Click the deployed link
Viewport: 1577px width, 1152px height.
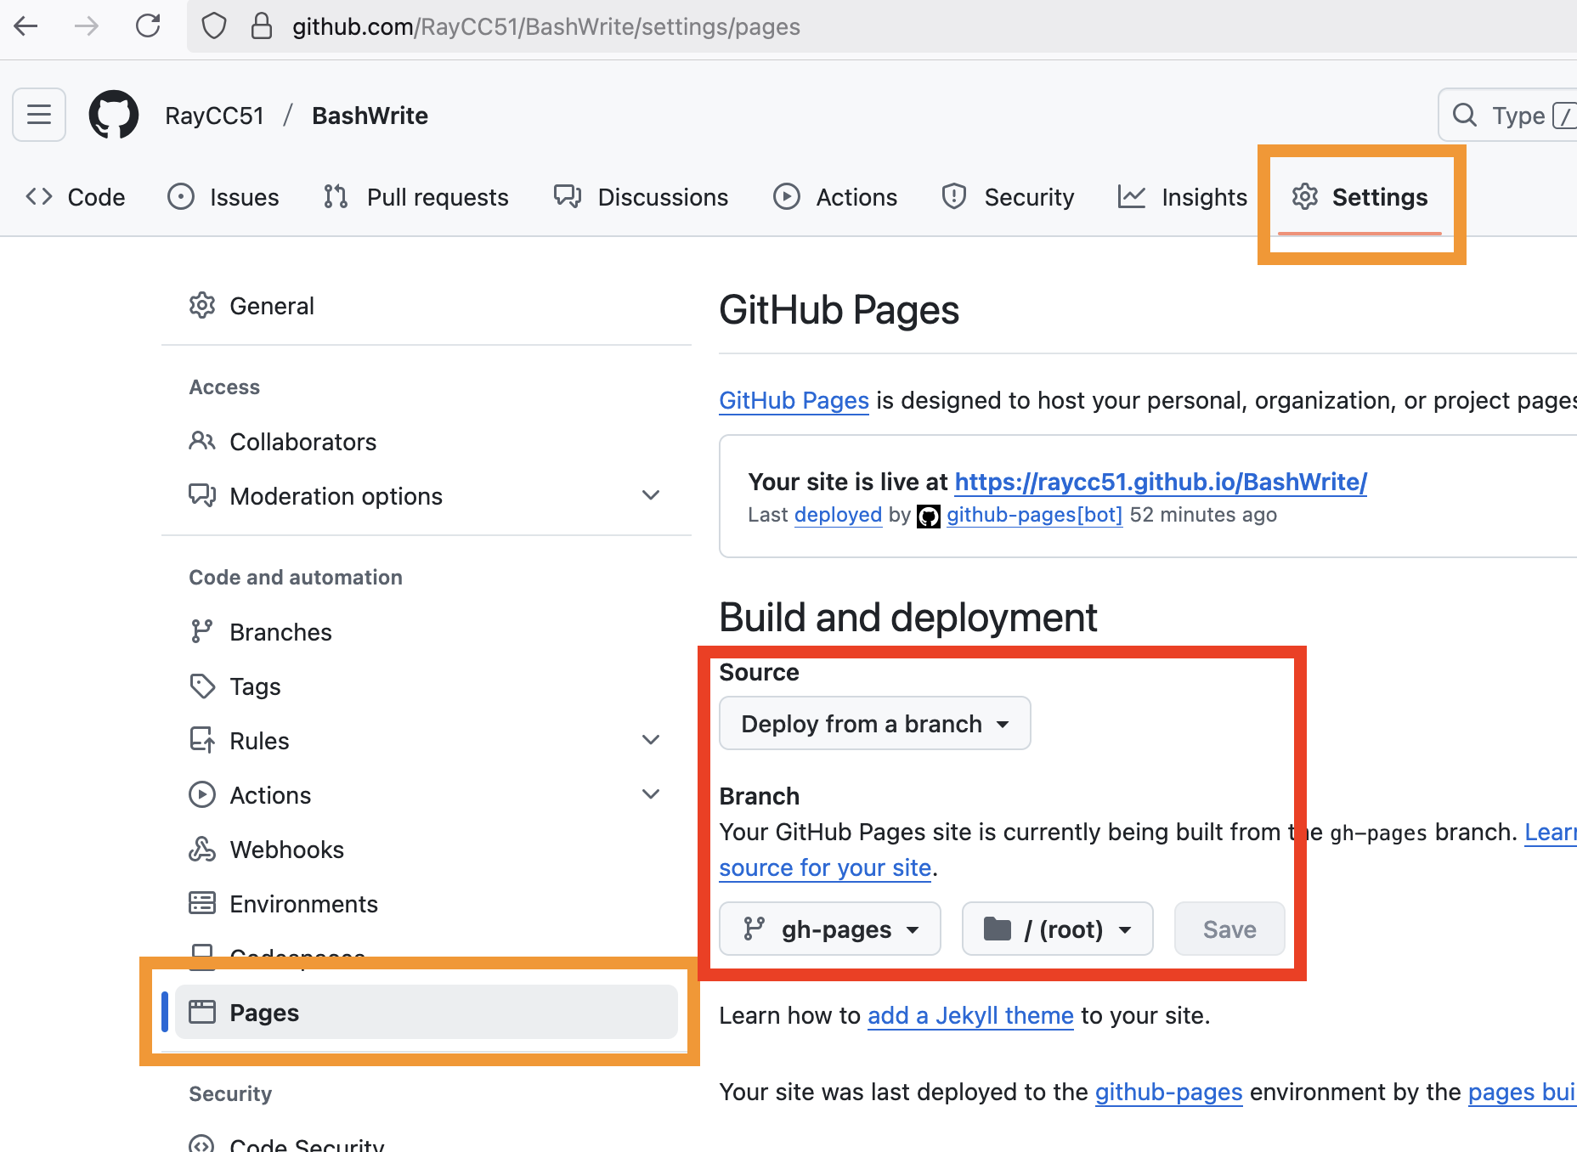(x=838, y=515)
